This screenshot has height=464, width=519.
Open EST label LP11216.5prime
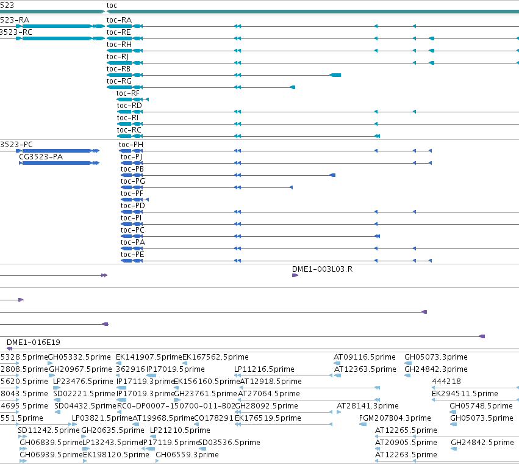264,369
